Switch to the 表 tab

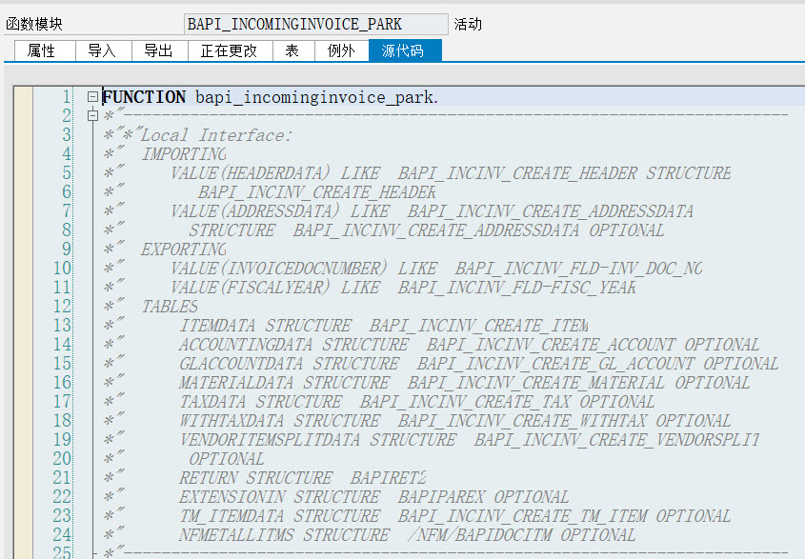coord(292,51)
